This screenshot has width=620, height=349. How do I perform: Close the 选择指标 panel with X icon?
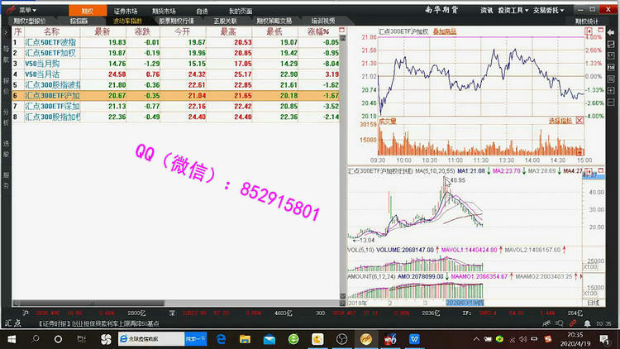pyautogui.click(x=580, y=120)
